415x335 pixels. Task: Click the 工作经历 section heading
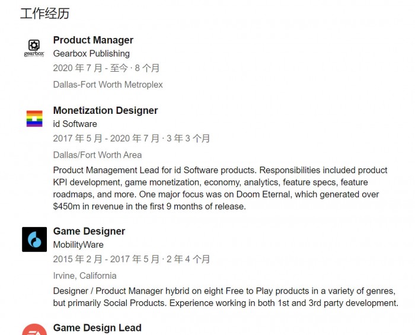[x=44, y=13]
